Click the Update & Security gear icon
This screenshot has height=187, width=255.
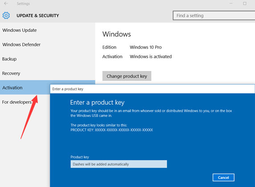pos(6,16)
